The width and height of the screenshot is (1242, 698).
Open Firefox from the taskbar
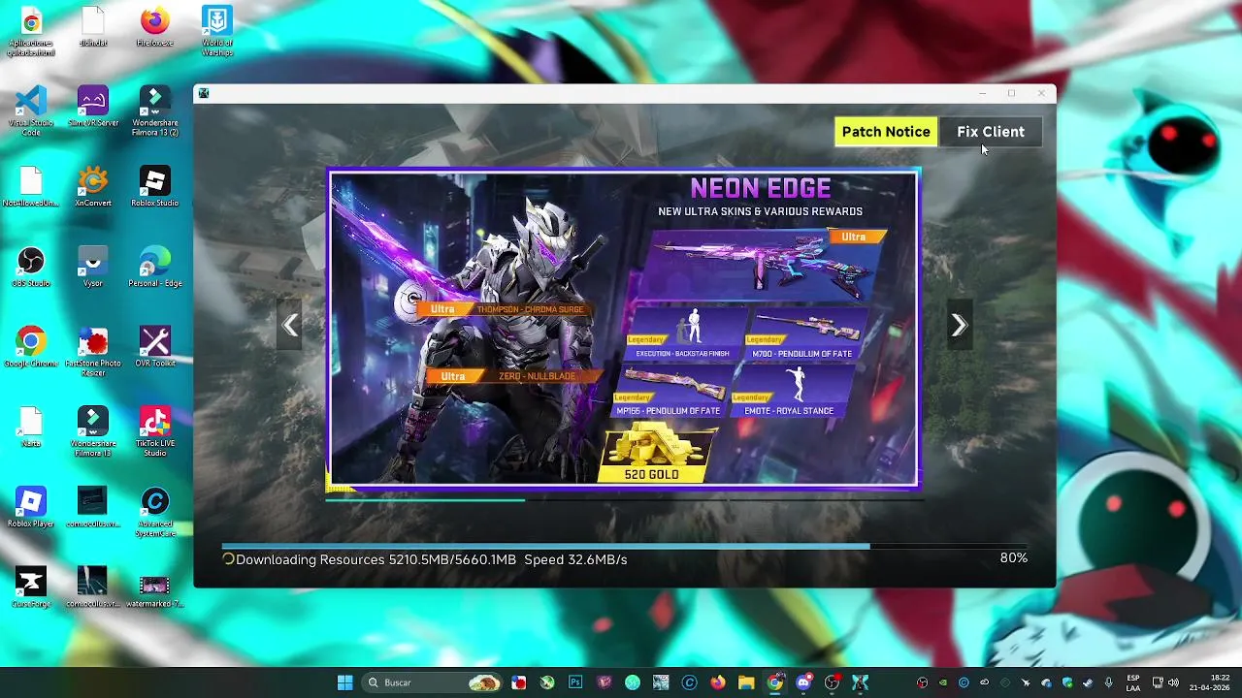[718, 682]
